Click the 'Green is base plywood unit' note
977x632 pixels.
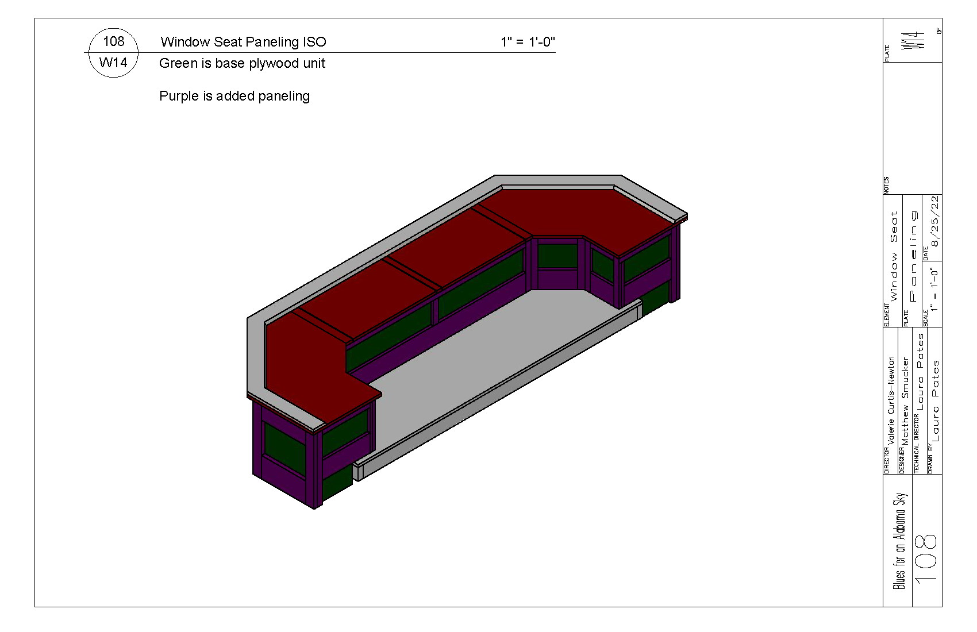[x=242, y=63]
